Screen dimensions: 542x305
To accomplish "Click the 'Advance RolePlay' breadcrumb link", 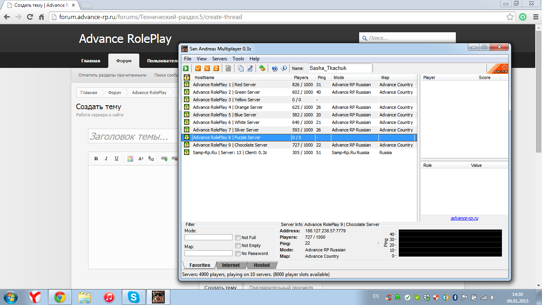I will tap(149, 93).
